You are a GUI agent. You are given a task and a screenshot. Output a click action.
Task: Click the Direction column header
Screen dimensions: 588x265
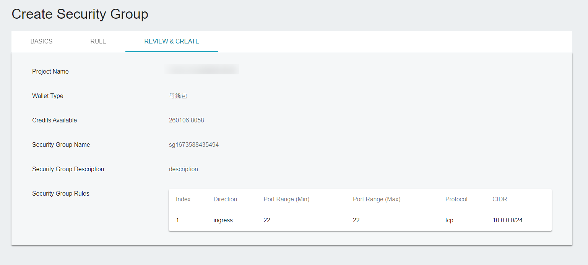pos(225,199)
